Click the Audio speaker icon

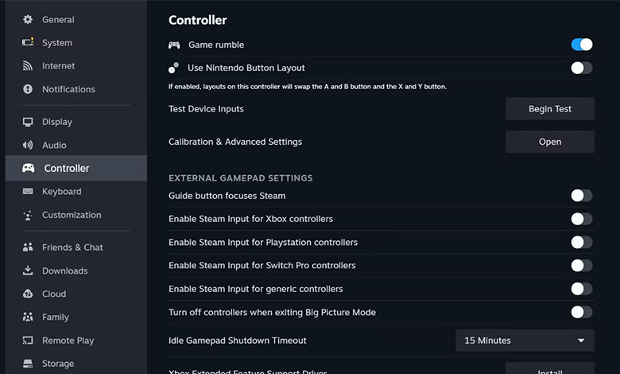point(28,146)
